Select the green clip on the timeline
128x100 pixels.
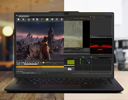[71, 62]
